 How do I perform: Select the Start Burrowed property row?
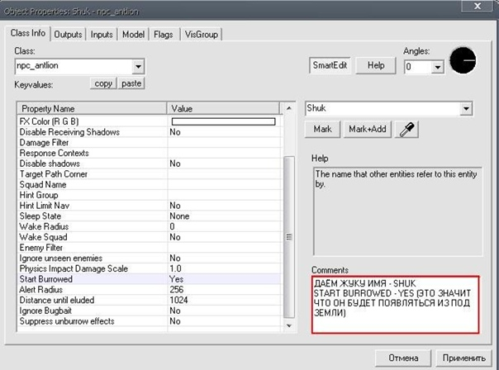149,279
